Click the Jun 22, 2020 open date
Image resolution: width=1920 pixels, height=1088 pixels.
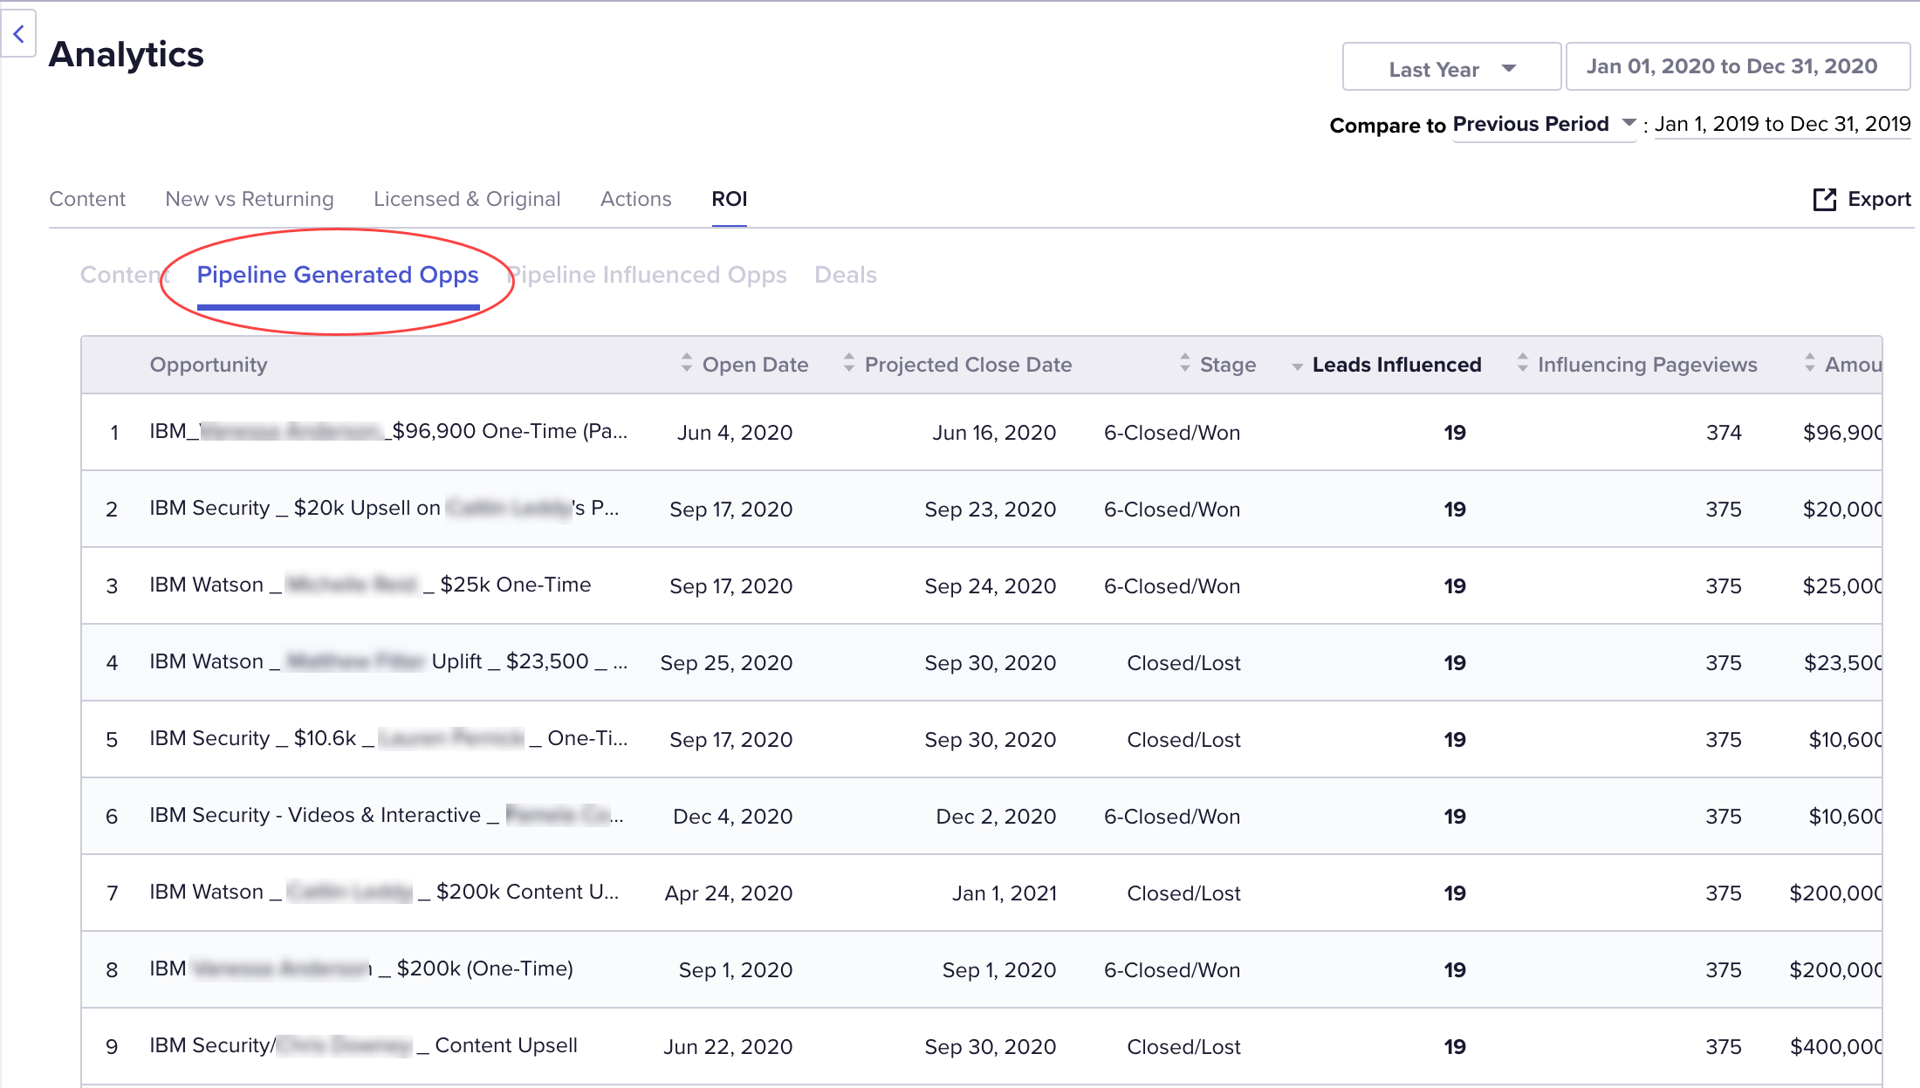tap(728, 1047)
